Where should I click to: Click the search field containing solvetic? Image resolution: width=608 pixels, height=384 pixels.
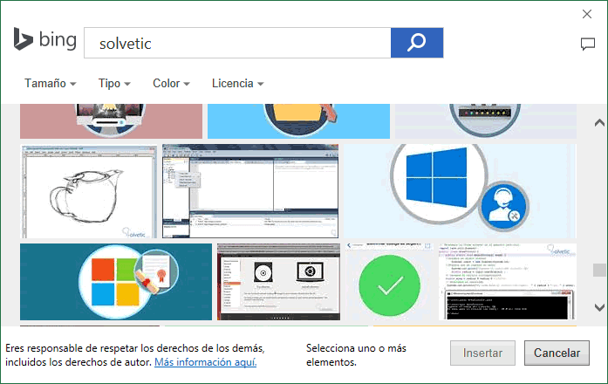[237, 43]
